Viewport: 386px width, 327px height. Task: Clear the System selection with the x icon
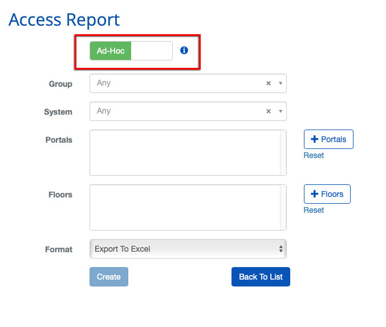pos(269,111)
